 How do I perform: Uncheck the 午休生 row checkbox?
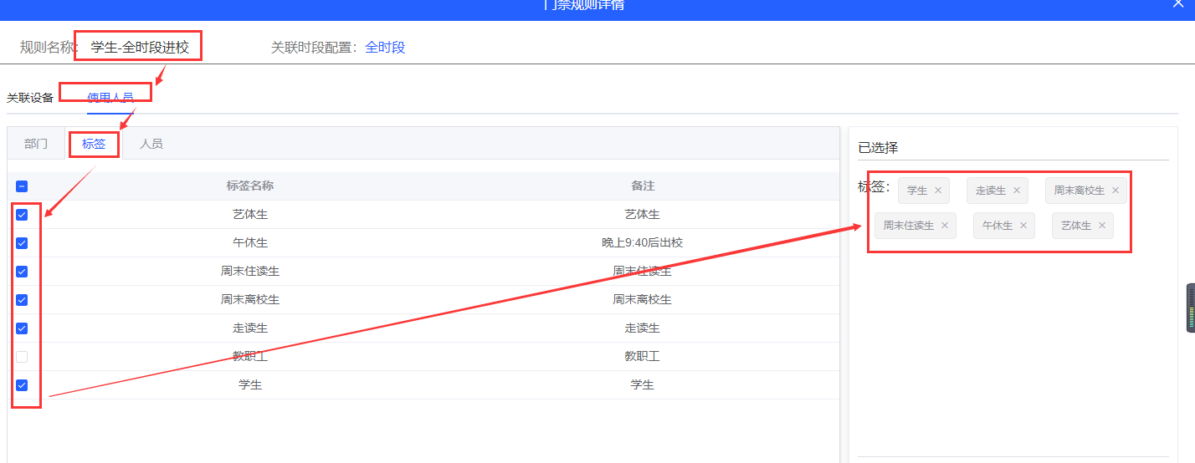(22, 243)
